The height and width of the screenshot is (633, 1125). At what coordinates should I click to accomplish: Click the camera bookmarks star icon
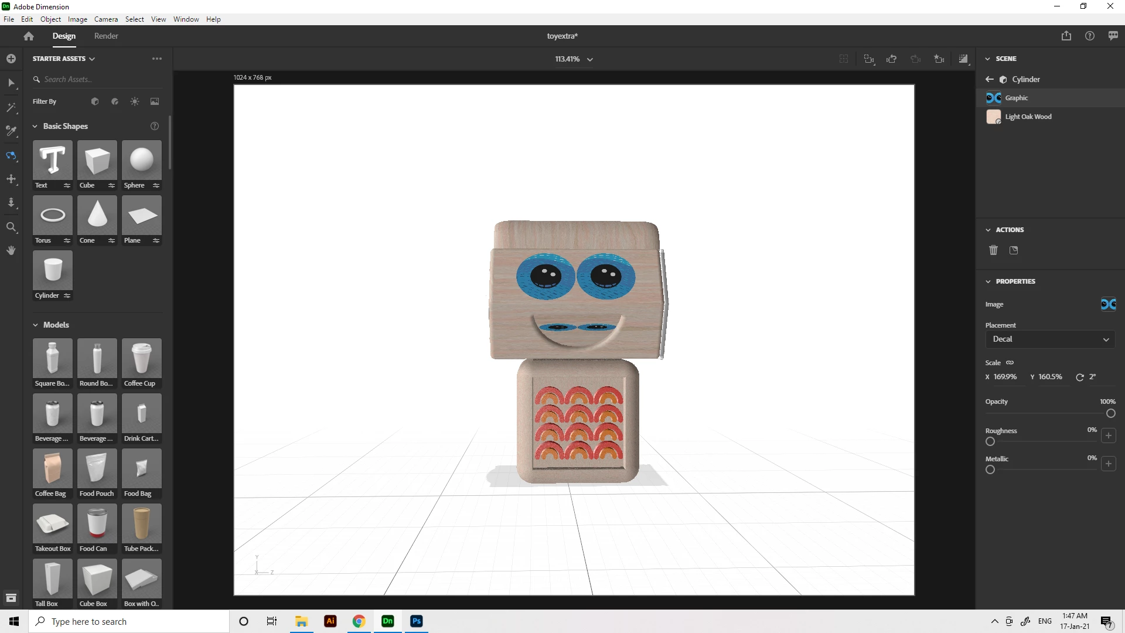939,59
